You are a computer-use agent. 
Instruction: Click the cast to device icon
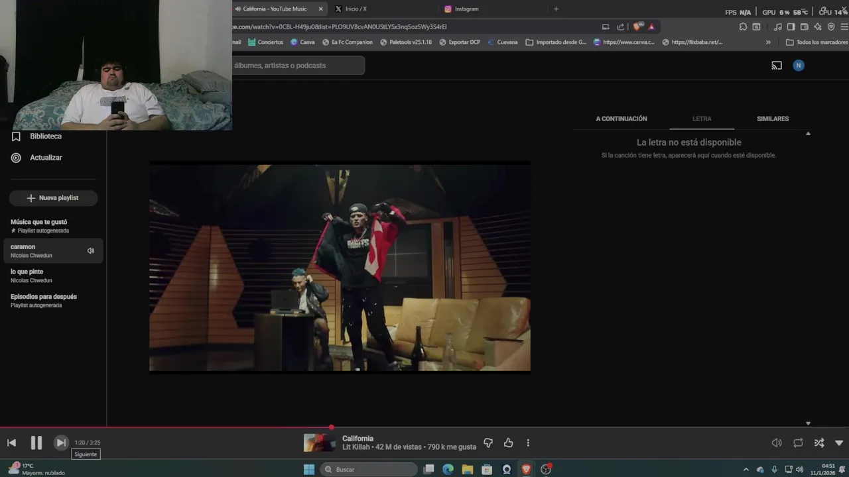[777, 66]
